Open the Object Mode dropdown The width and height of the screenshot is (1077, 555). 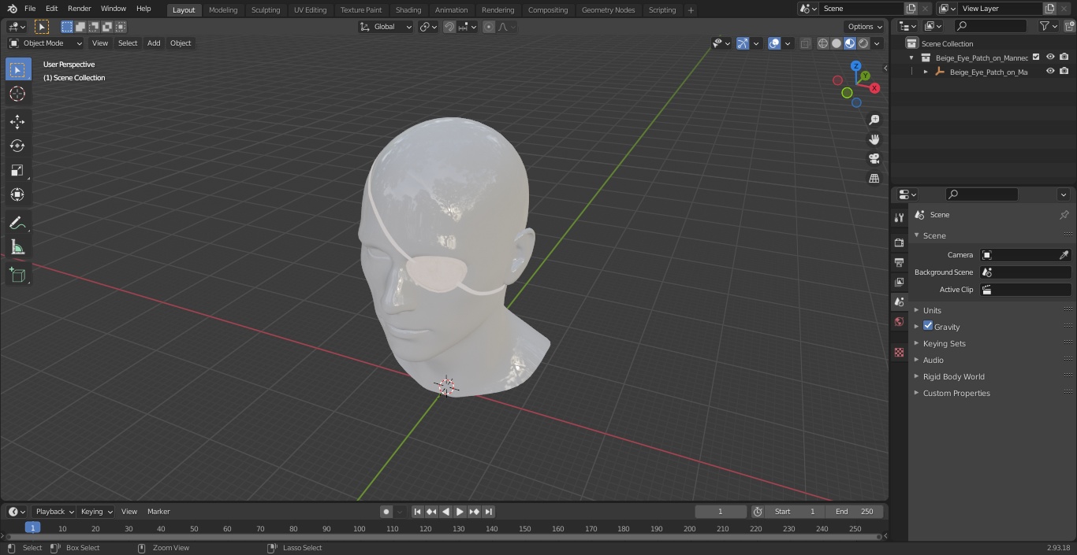[46, 43]
